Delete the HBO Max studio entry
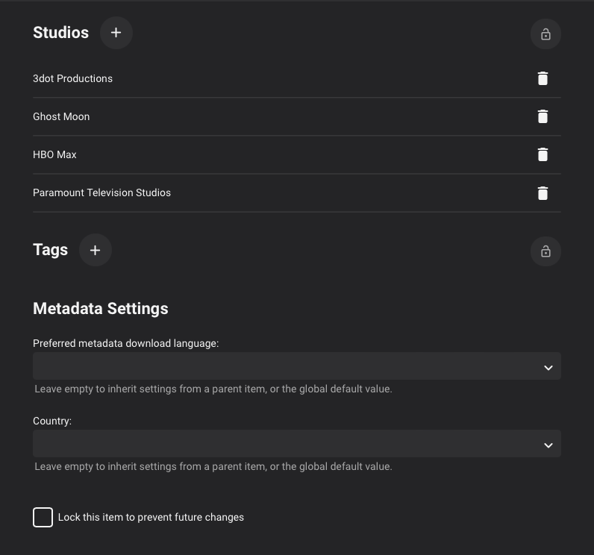Screen dimensions: 594x555 (x=543, y=154)
